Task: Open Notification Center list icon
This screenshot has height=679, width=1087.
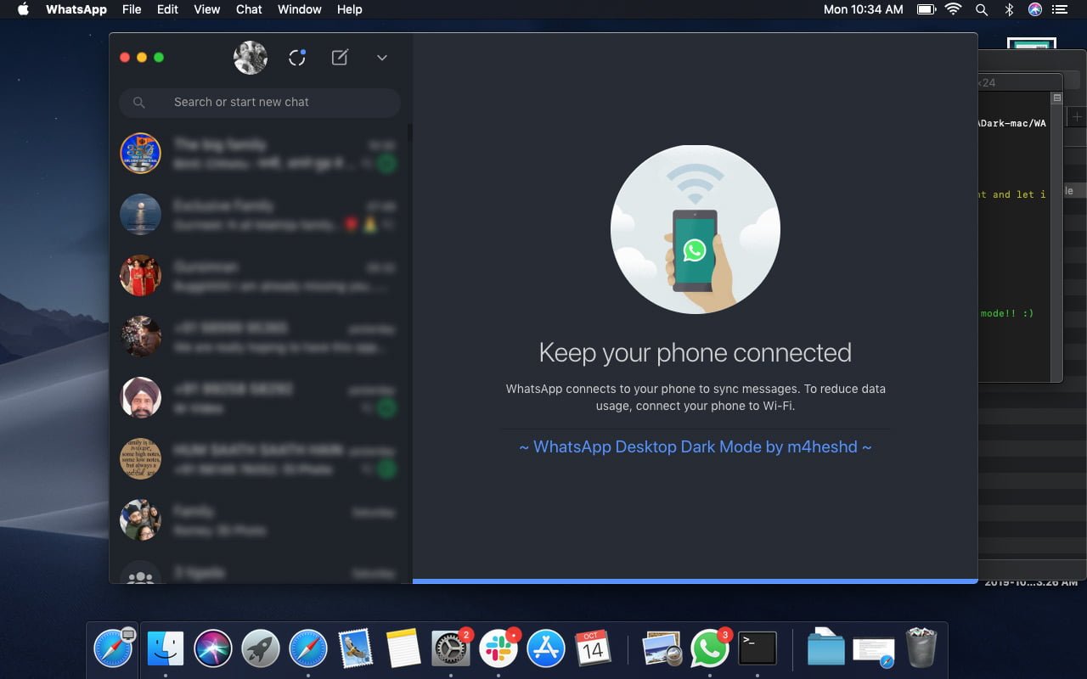Action: click(x=1059, y=9)
